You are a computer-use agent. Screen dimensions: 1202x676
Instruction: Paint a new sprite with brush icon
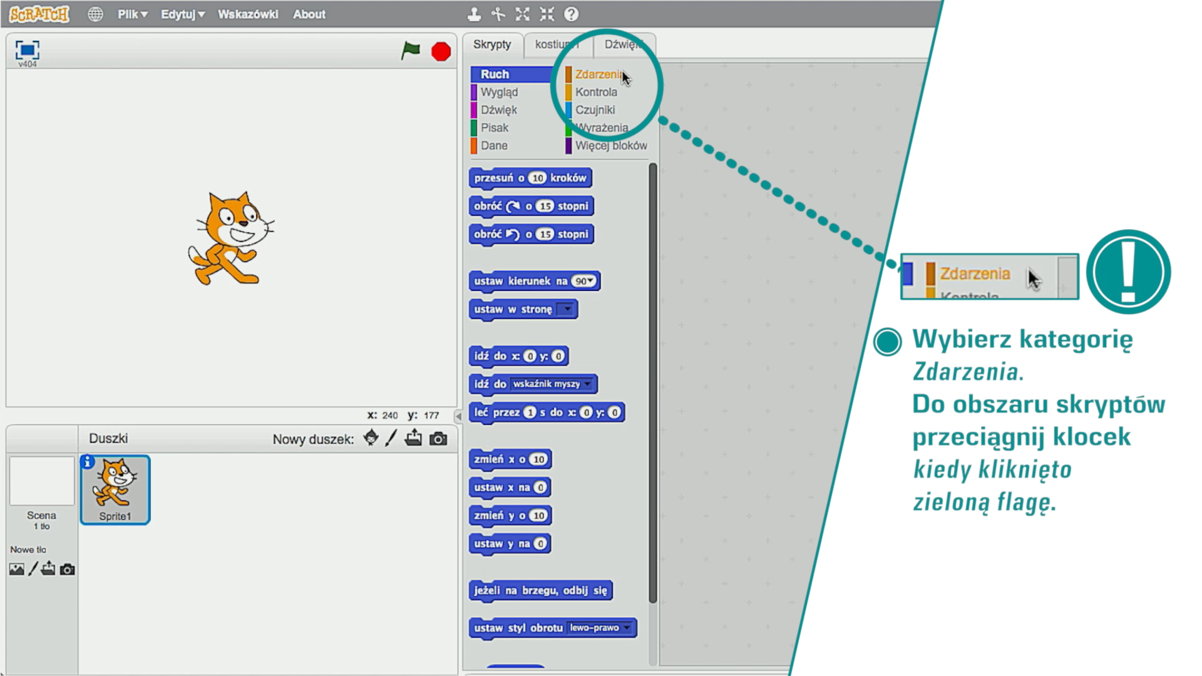391,438
